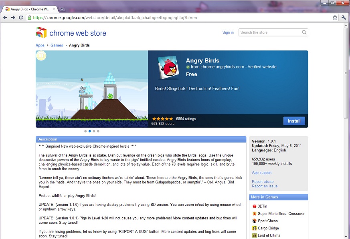The width and height of the screenshot is (350, 239).
Task: Click the chrome web store title
Action: pos(78,33)
